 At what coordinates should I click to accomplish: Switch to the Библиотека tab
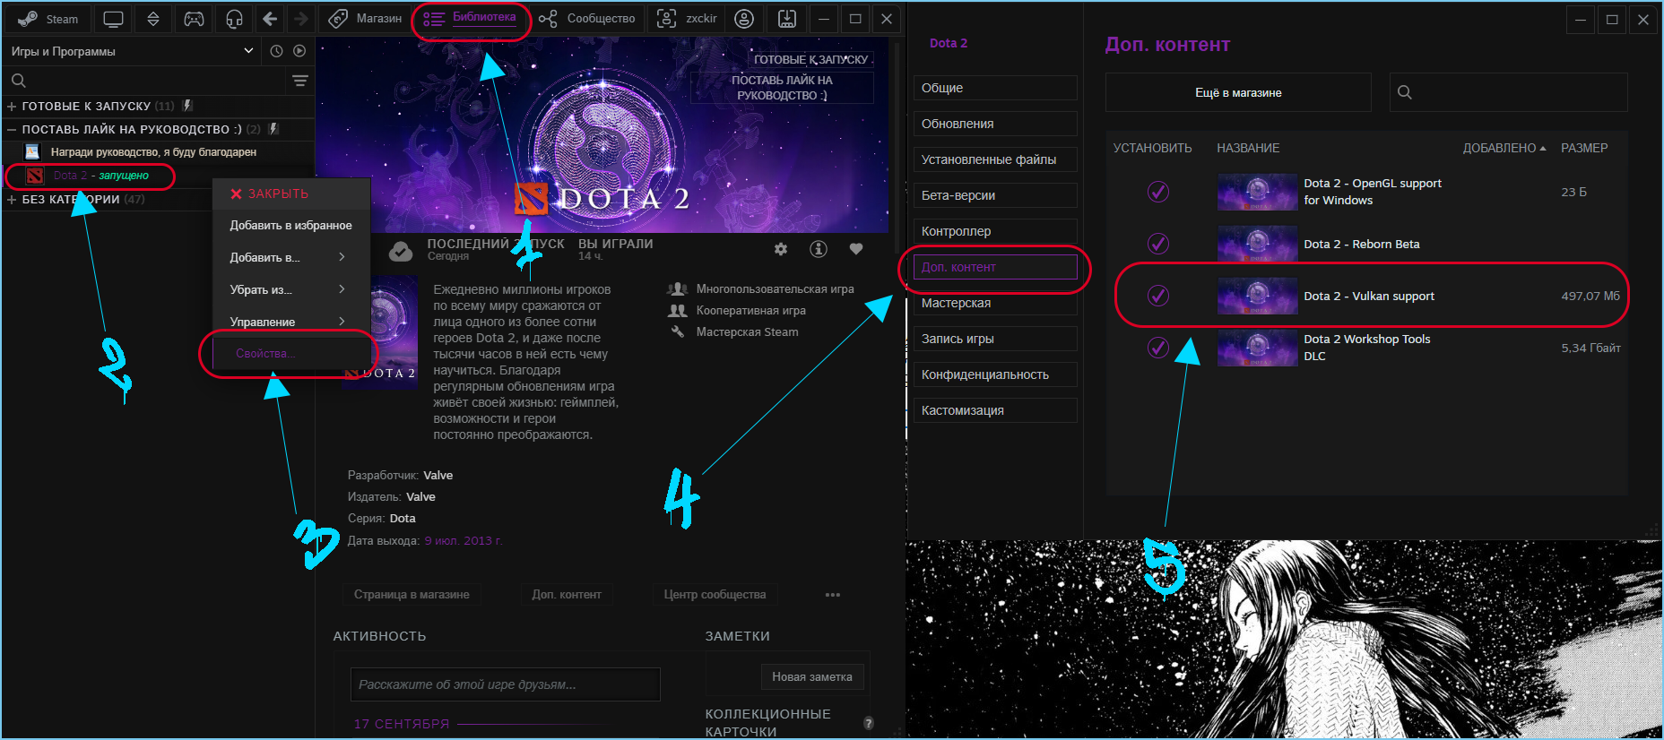pyautogui.click(x=471, y=19)
